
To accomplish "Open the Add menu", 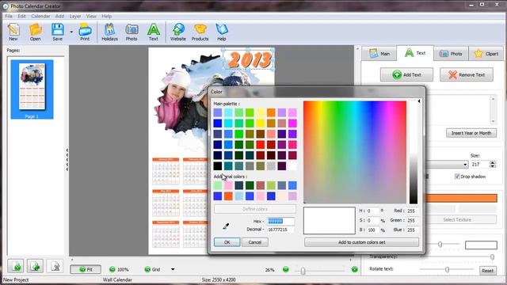I will coord(59,16).
